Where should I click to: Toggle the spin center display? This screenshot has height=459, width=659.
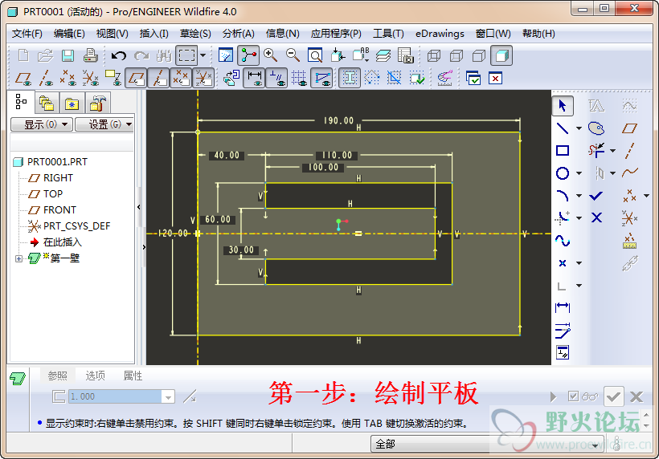pos(248,55)
